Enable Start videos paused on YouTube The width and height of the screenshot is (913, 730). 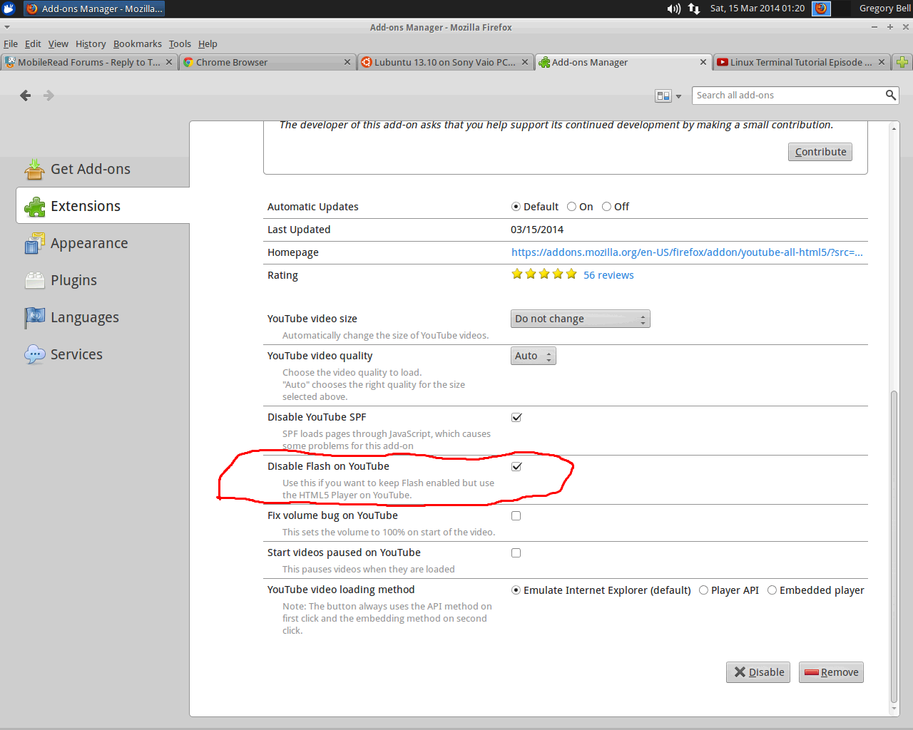[516, 553]
